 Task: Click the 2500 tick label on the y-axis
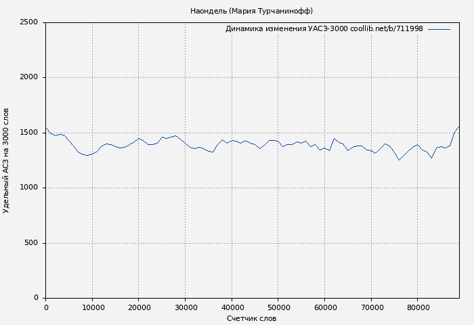28,22
